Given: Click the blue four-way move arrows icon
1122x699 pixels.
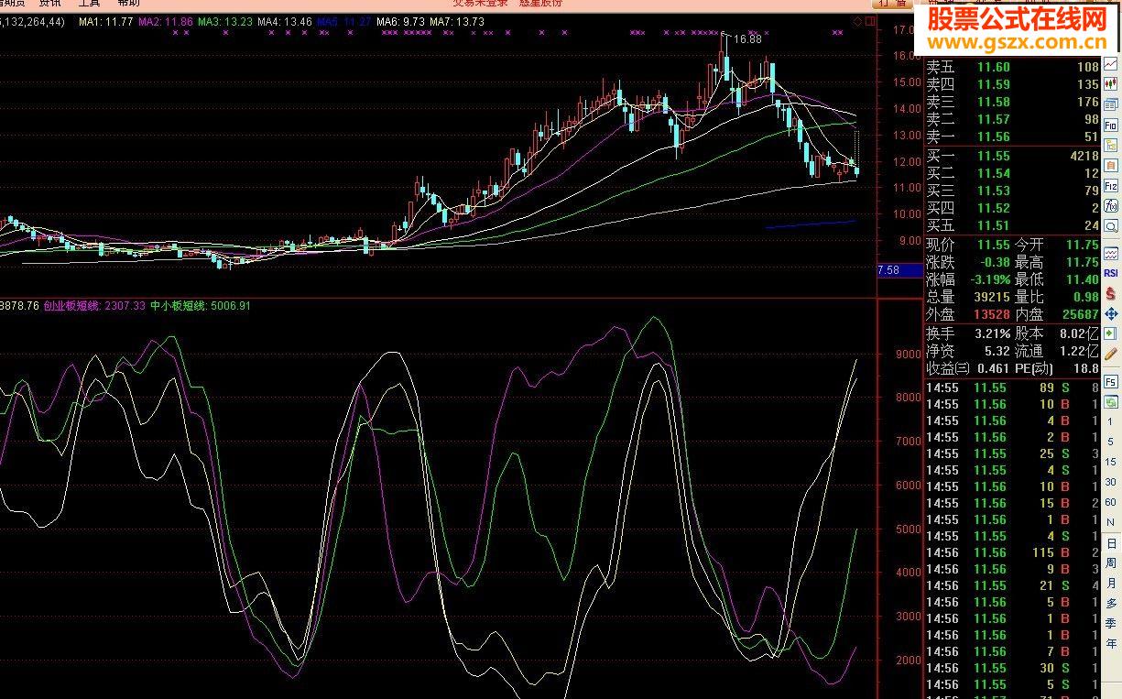Looking at the screenshot, I should (x=1111, y=313).
